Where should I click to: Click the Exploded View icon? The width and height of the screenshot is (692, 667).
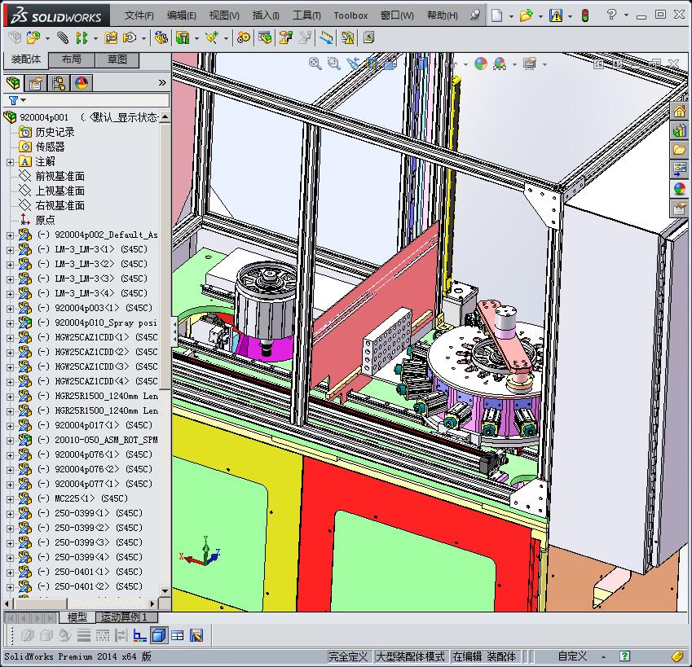click(x=285, y=38)
